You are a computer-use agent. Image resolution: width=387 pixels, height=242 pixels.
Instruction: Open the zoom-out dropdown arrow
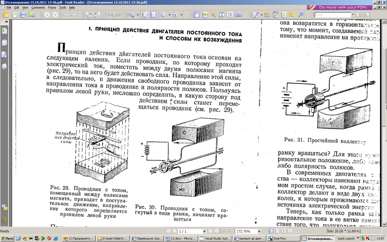[169, 15]
